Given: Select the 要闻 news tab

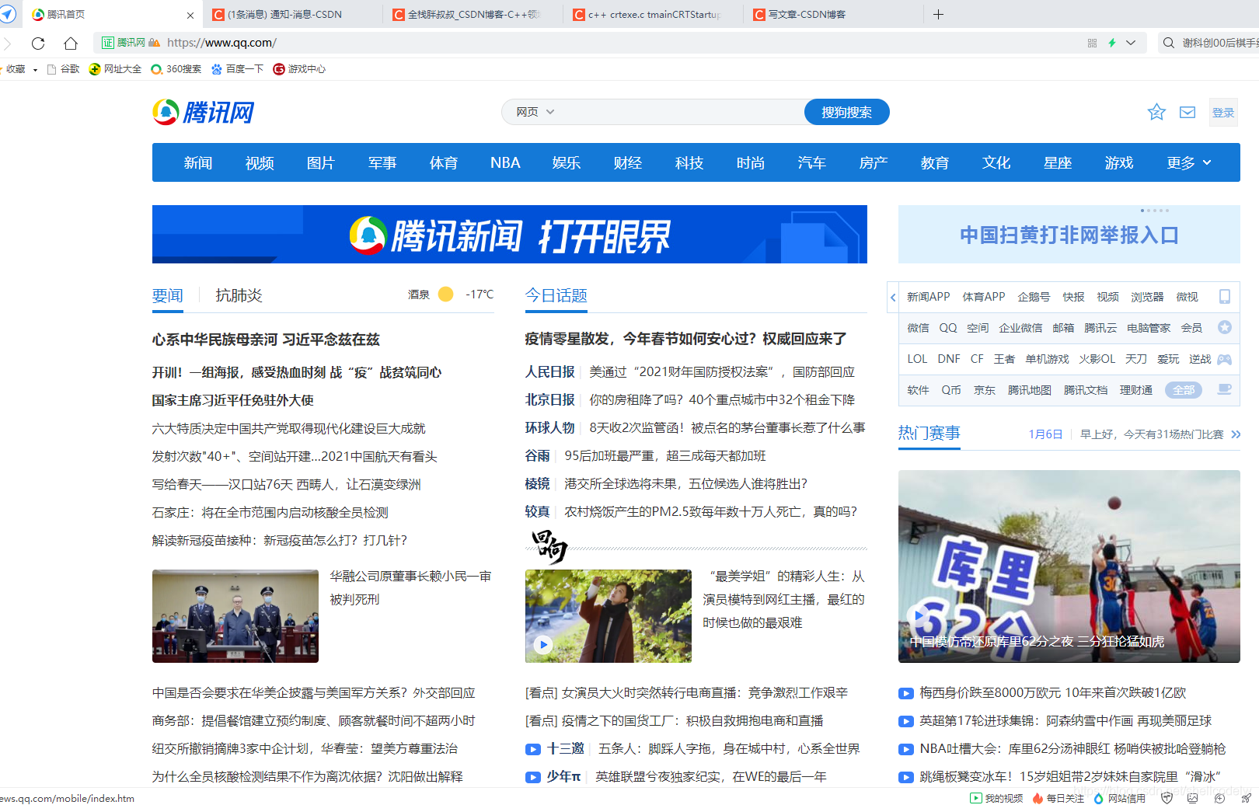Looking at the screenshot, I should point(168,295).
